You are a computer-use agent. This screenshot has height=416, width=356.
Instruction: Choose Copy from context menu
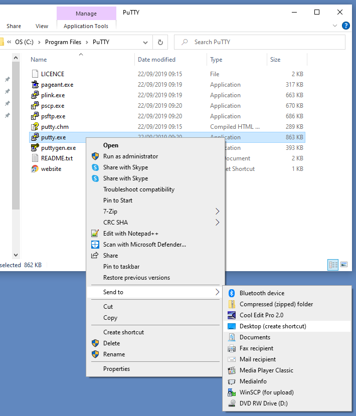tap(156, 318)
